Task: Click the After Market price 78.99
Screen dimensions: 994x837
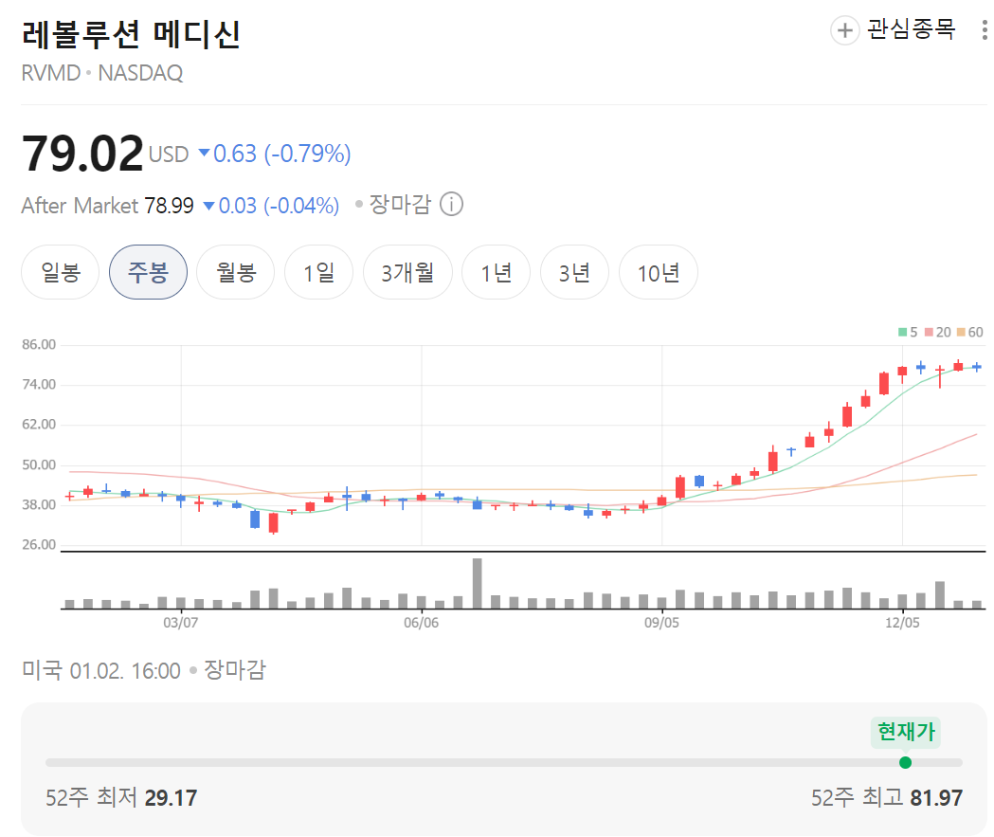Action: tap(169, 206)
